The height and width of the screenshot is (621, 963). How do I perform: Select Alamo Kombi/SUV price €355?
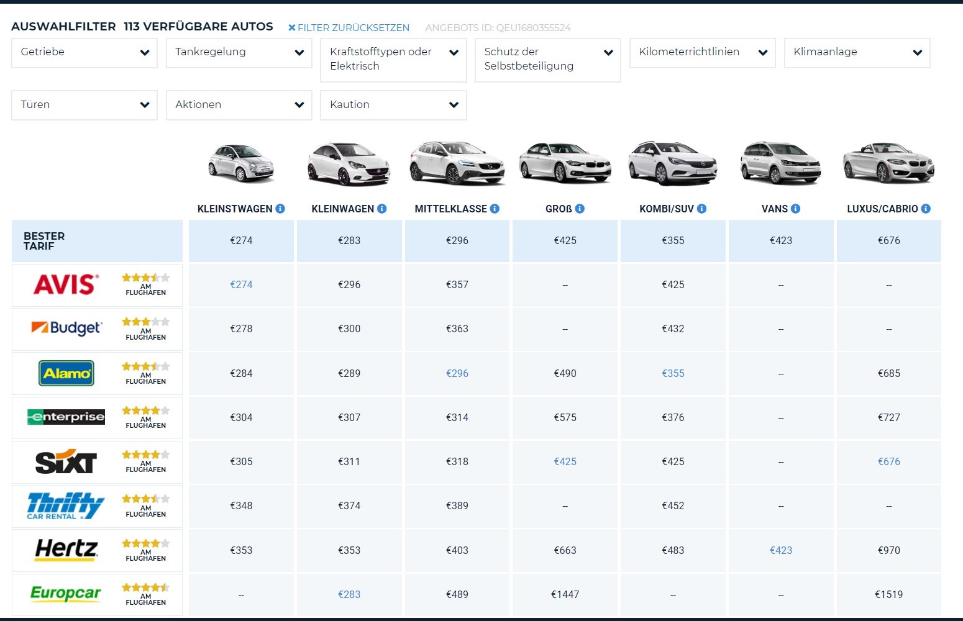pos(673,373)
